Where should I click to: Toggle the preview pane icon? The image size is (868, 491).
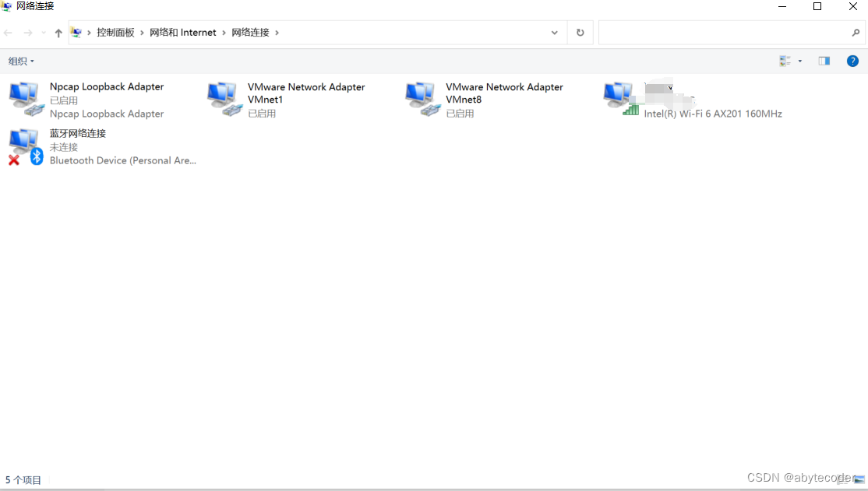[824, 61]
